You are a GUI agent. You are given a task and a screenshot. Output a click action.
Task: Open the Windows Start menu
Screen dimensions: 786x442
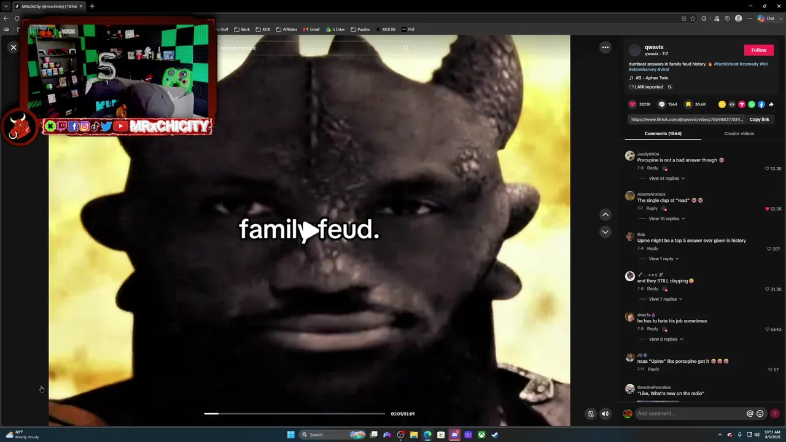click(291, 435)
